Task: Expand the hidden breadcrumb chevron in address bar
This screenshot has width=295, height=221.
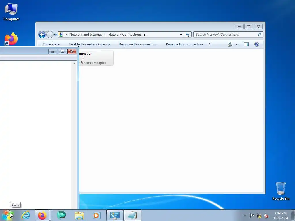Action: (x=66, y=35)
